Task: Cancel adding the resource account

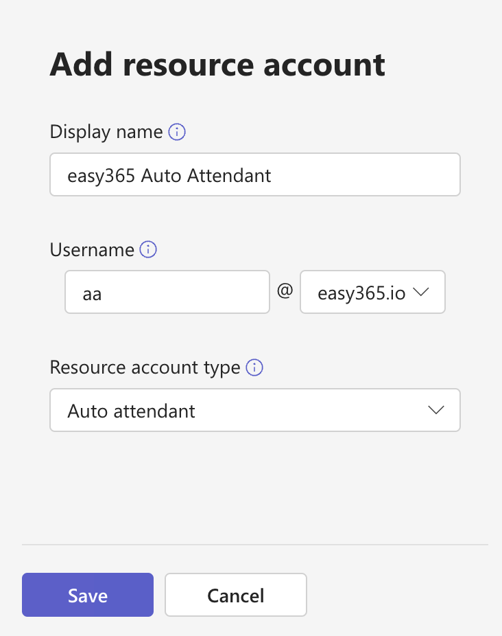Action: pyautogui.click(x=235, y=595)
